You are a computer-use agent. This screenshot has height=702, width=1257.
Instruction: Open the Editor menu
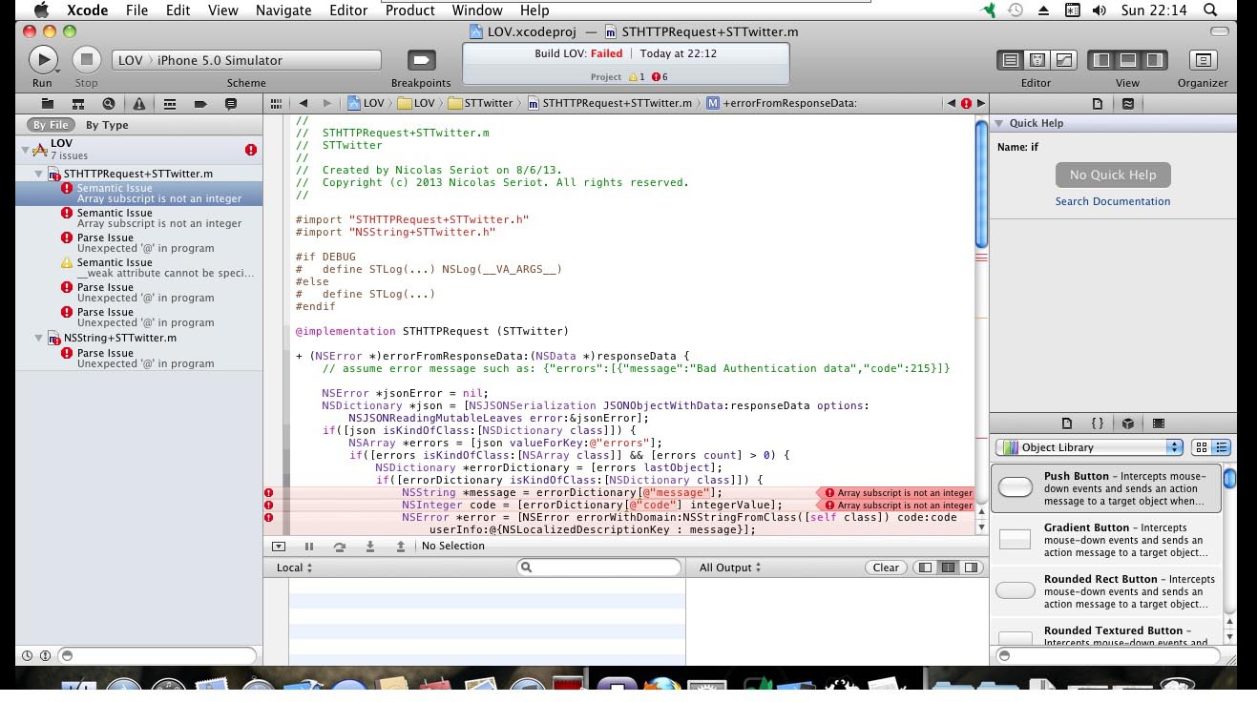pyautogui.click(x=348, y=10)
